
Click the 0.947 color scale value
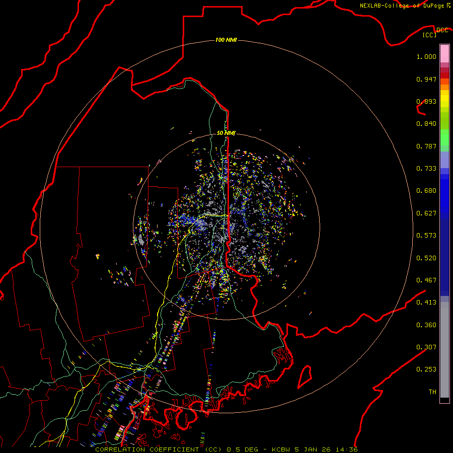point(426,79)
